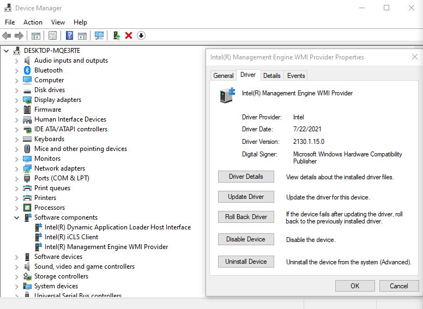The width and height of the screenshot is (423, 309).
Task: Click the Forward arrow toolbar icon
Action: [x=19, y=35]
